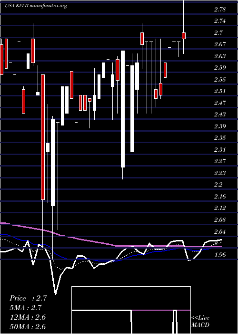Image resolution: width=238 pixels, height=334 pixels.
Task: Click the 2.59 price axis label
Action: click(x=220, y=68)
